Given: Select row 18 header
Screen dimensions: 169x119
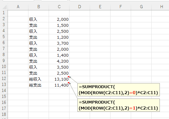Looking at the screenshot, I should pyautogui.click(x=4, y=114).
